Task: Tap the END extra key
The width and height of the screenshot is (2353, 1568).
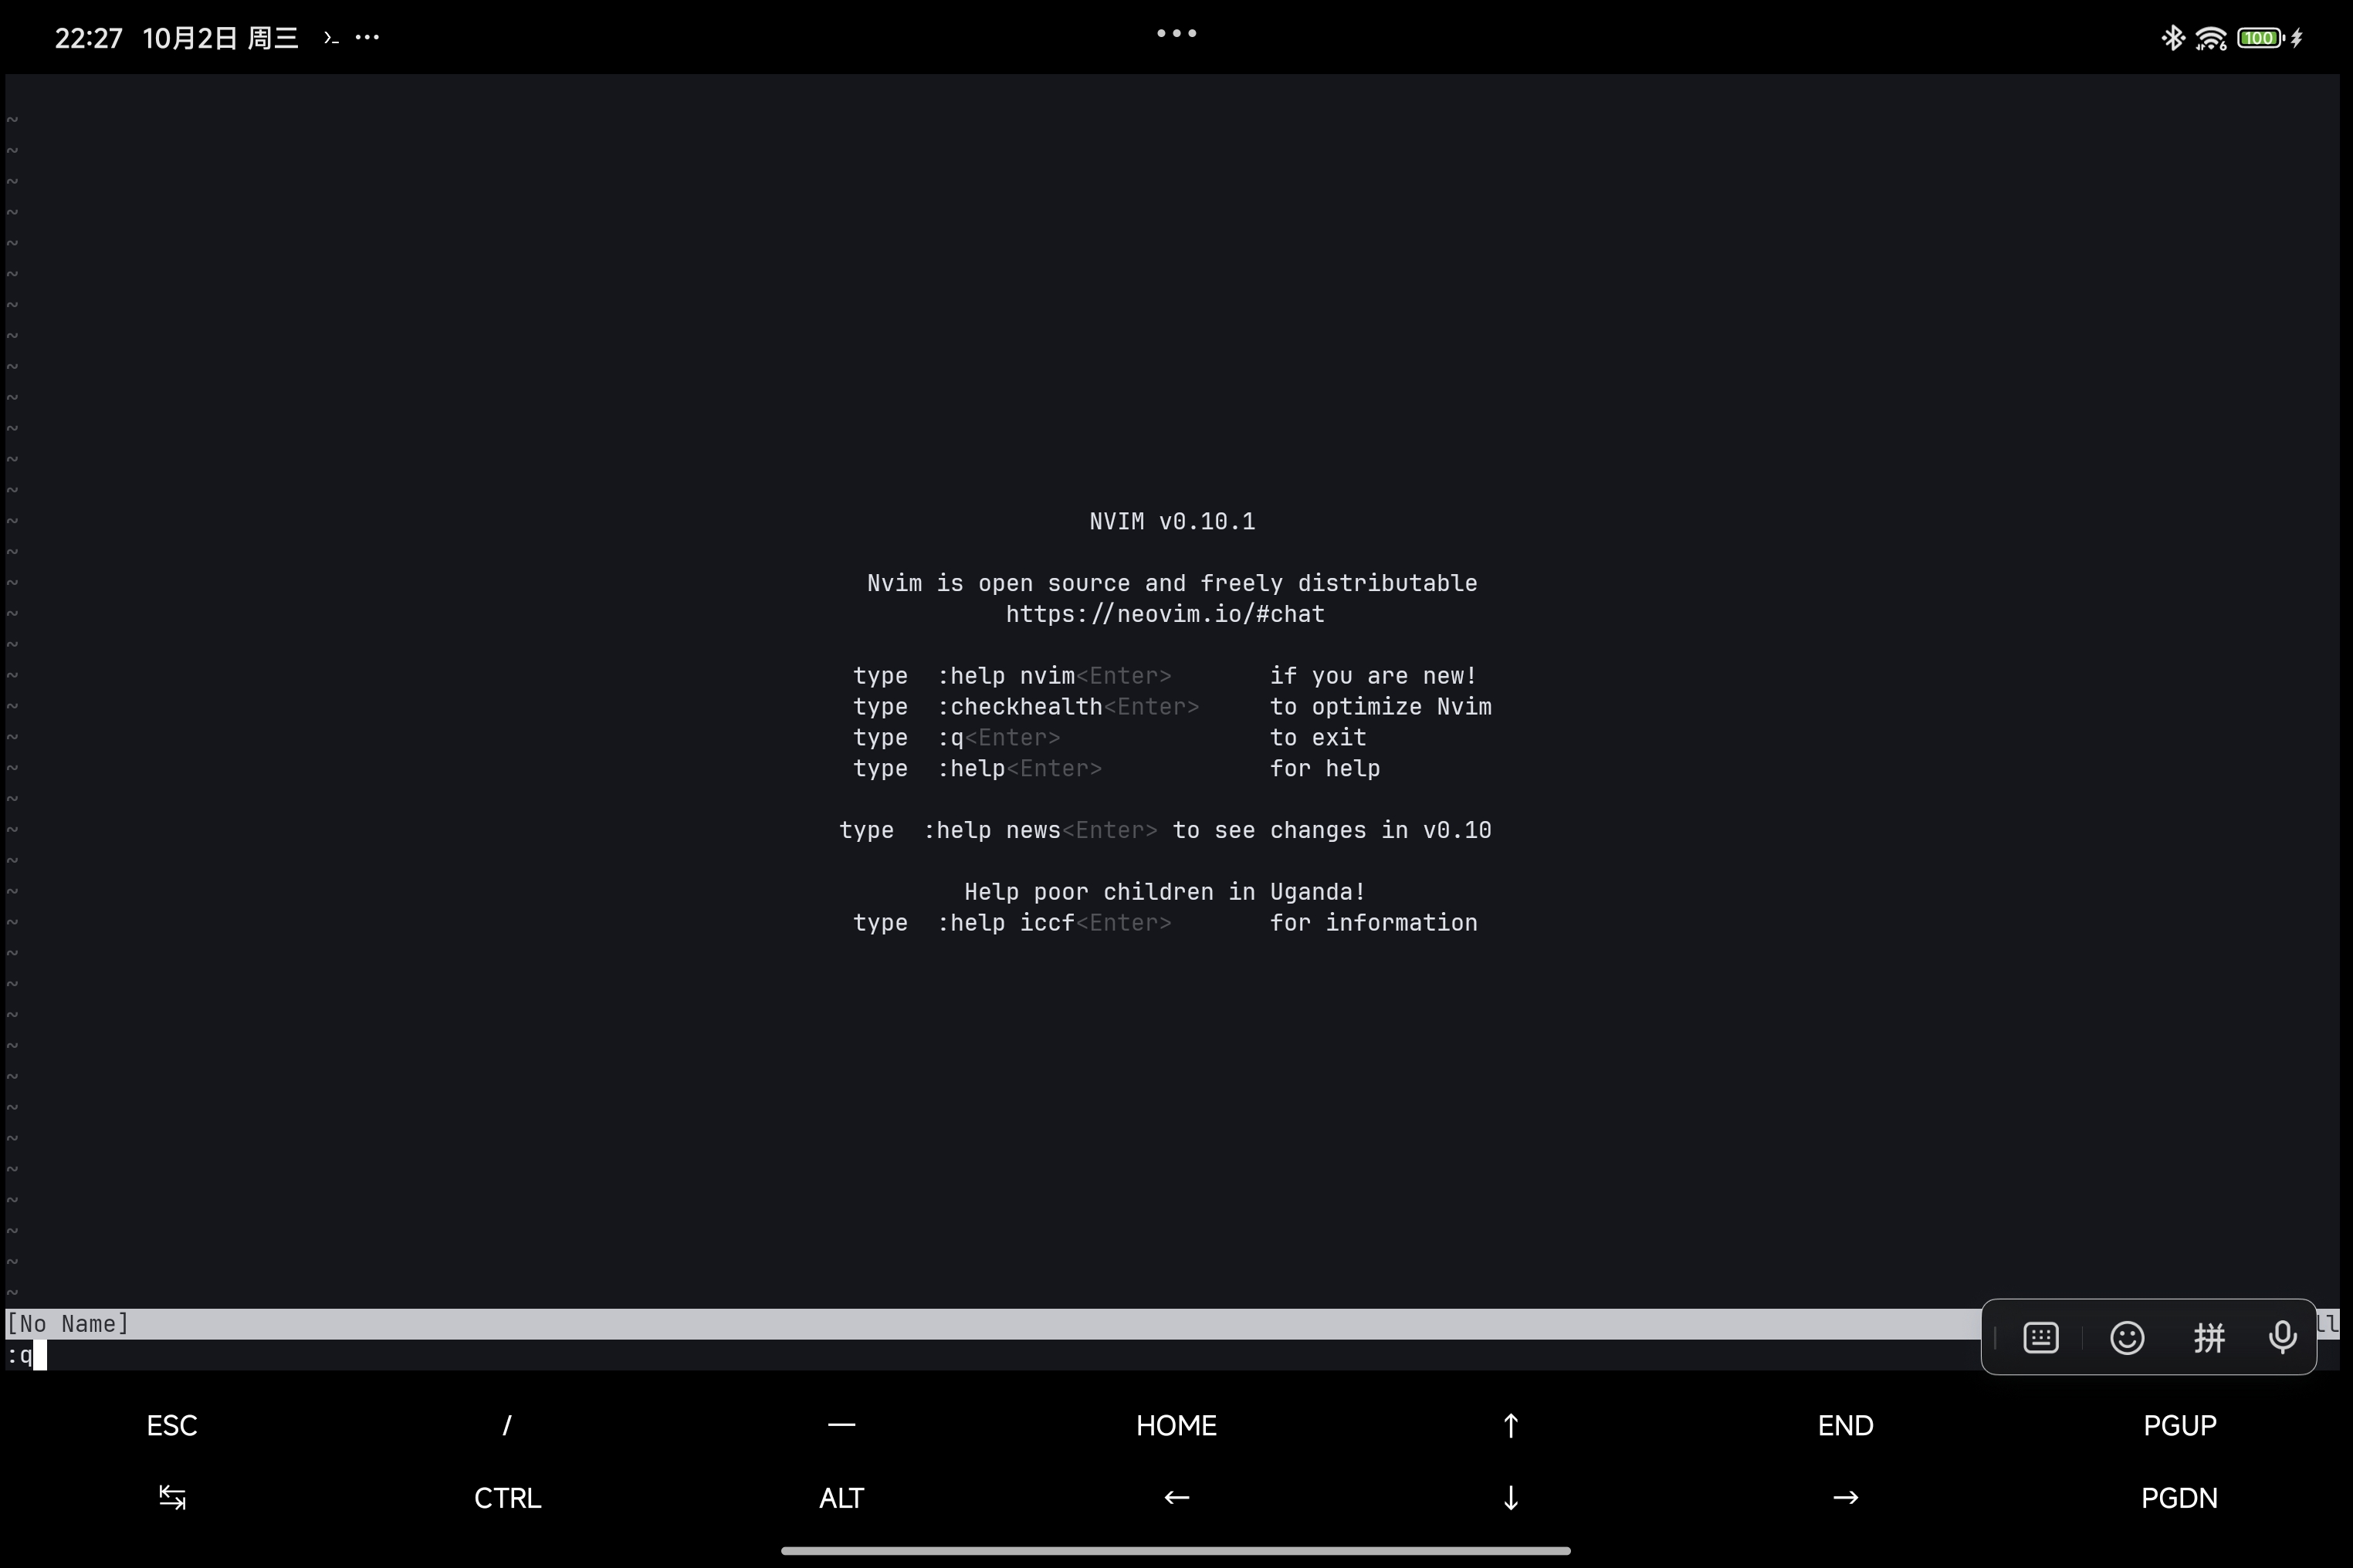Action: [x=1845, y=1425]
